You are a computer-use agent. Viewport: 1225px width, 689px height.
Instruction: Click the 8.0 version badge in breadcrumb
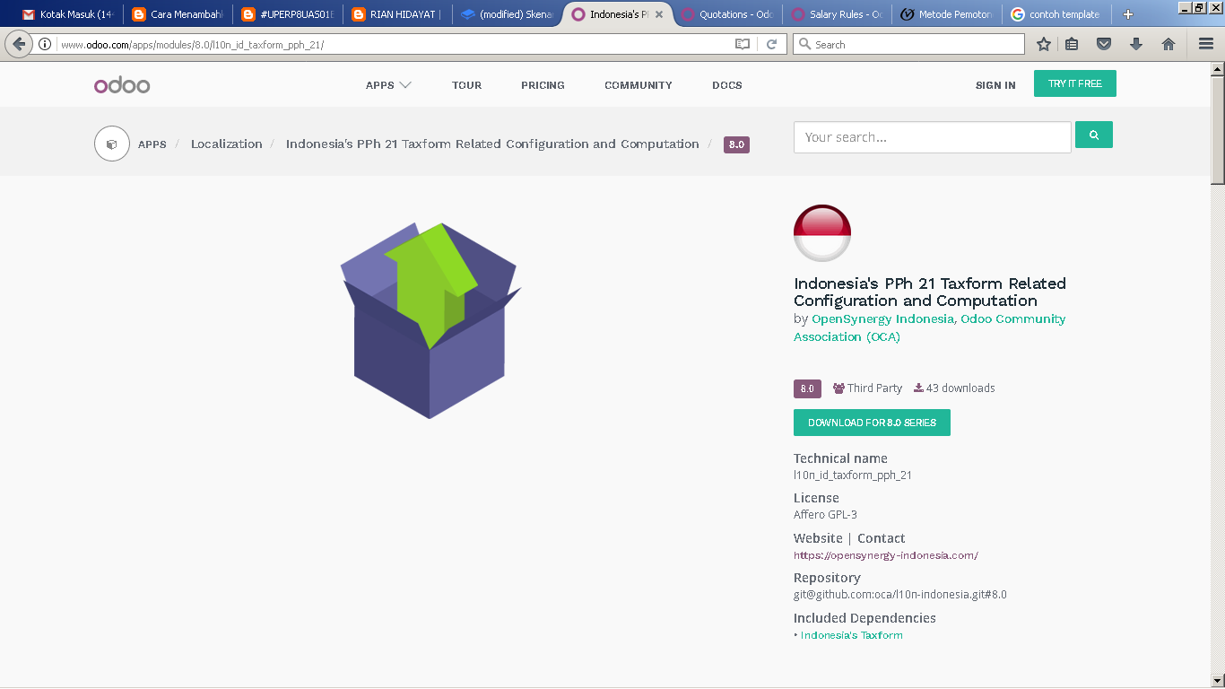736,144
